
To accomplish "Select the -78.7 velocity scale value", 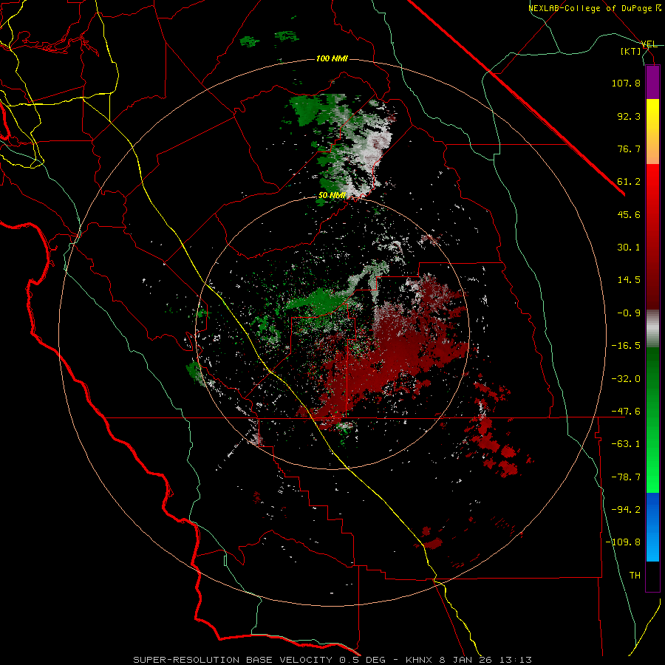I will click(x=626, y=477).
